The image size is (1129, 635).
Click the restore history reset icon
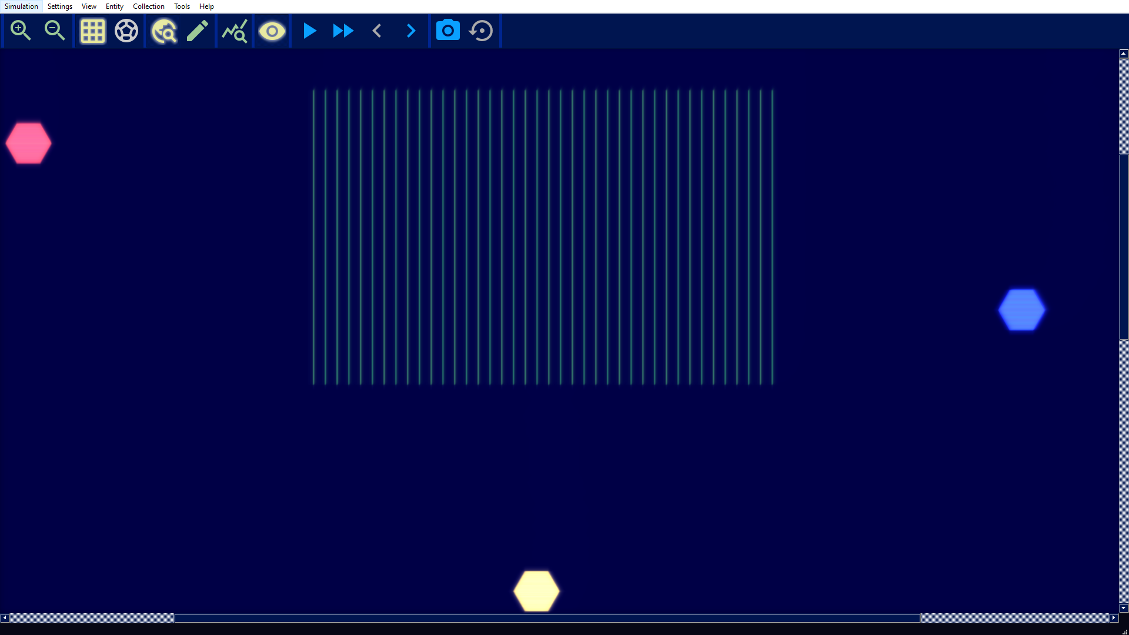click(x=481, y=31)
